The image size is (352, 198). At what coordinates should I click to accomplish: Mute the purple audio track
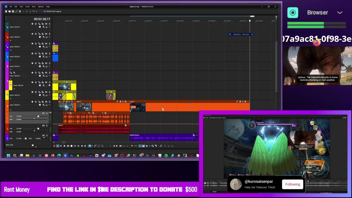coord(43,135)
